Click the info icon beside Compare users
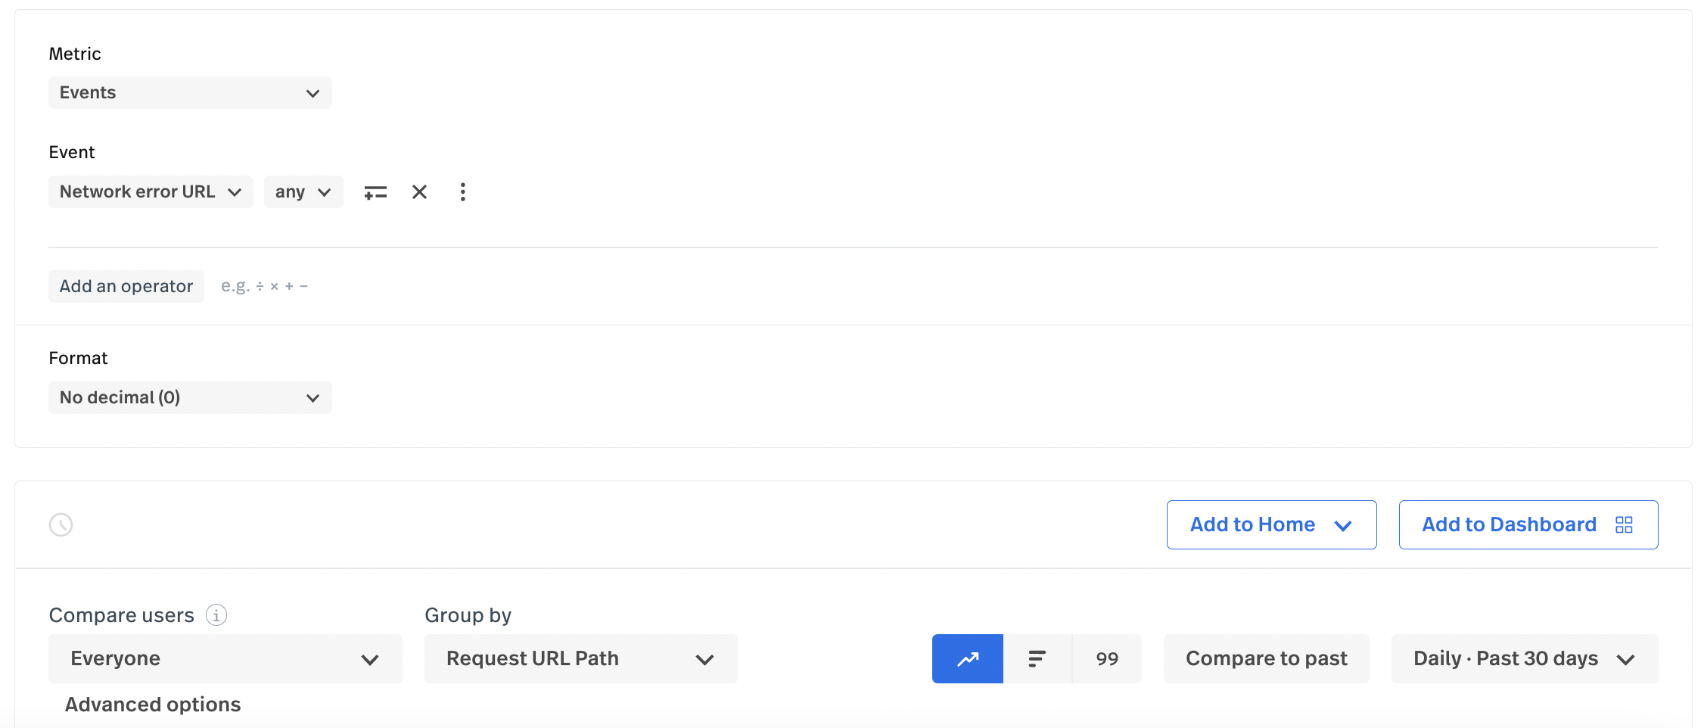Image resolution: width=1704 pixels, height=728 pixels. click(216, 615)
